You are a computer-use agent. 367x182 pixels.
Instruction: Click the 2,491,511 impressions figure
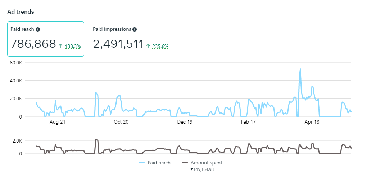[x=118, y=44]
